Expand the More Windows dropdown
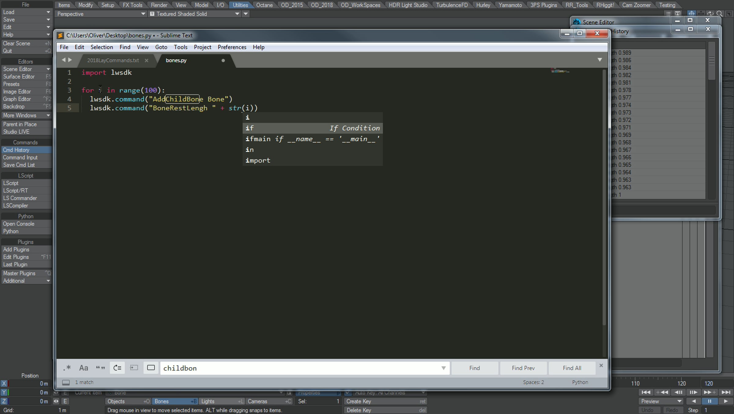The width and height of the screenshot is (734, 414). (26, 115)
